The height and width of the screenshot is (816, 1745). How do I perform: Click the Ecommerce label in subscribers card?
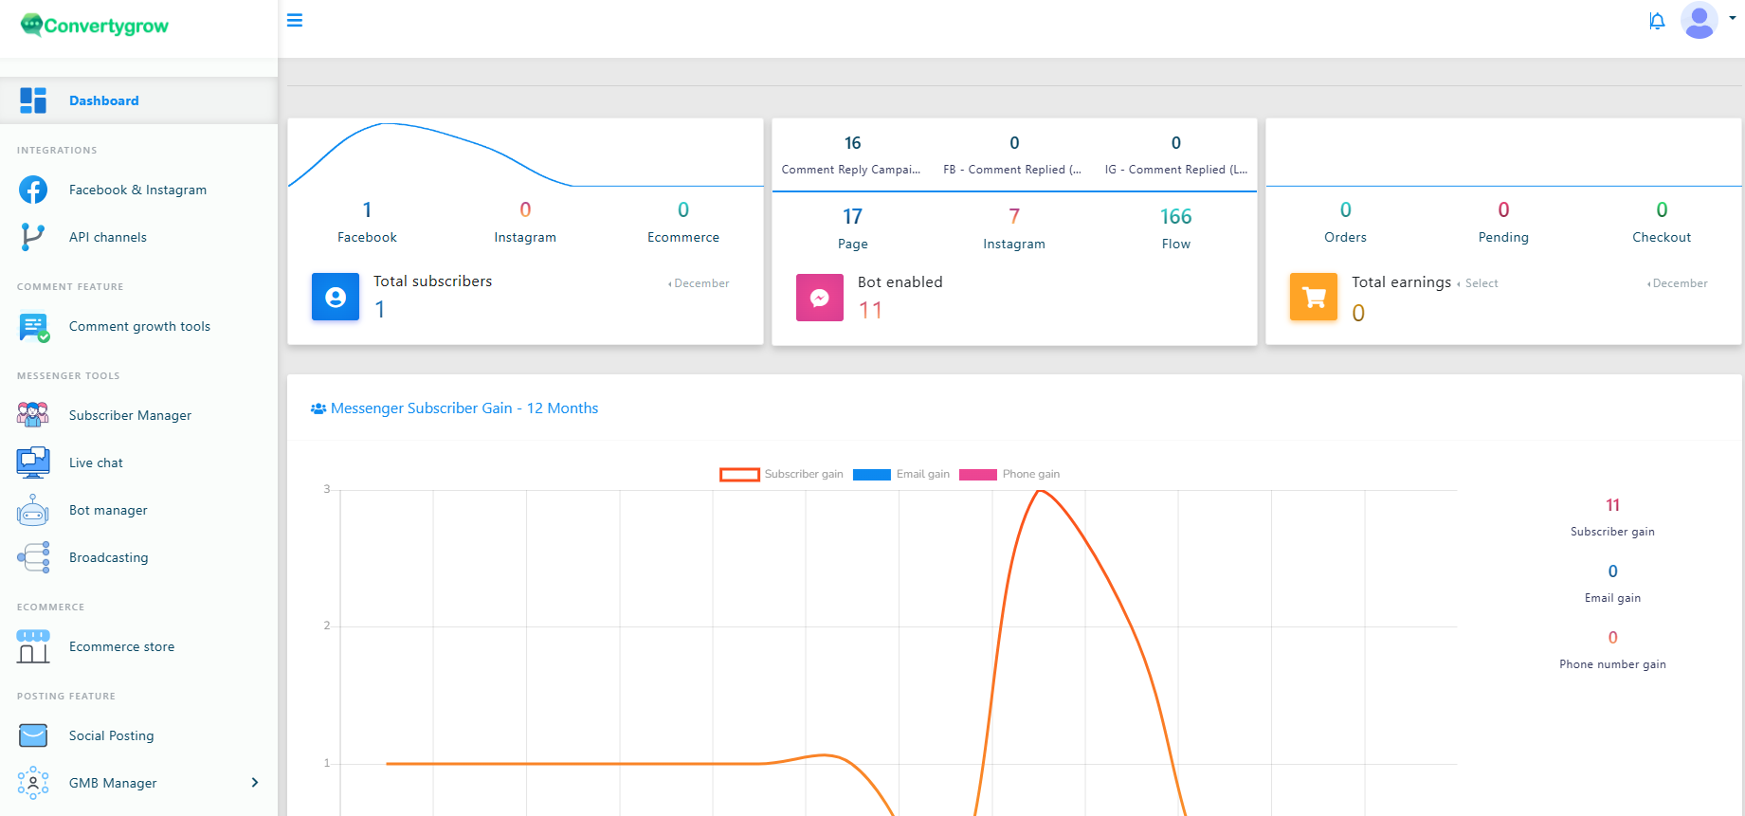pyautogui.click(x=683, y=237)
